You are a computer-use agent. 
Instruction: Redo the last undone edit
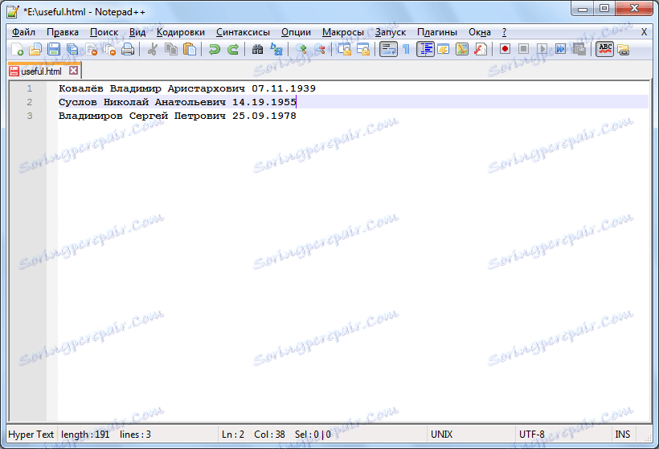pyautogui.click(x=233, y=50)
